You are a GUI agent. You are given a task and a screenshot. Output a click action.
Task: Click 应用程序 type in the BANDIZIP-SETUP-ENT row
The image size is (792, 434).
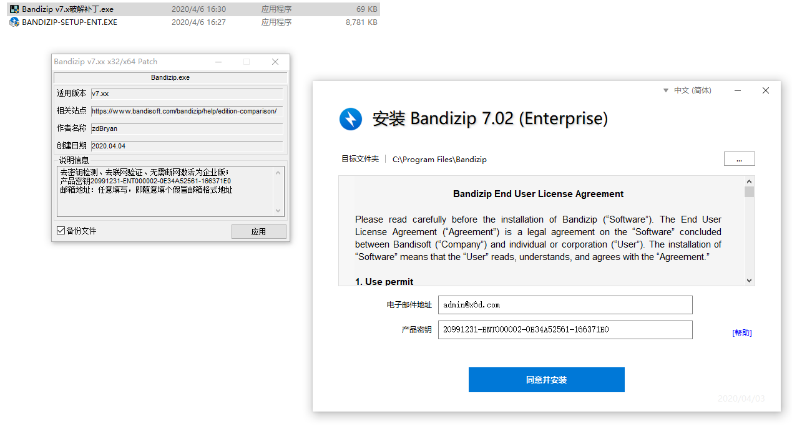276,22
